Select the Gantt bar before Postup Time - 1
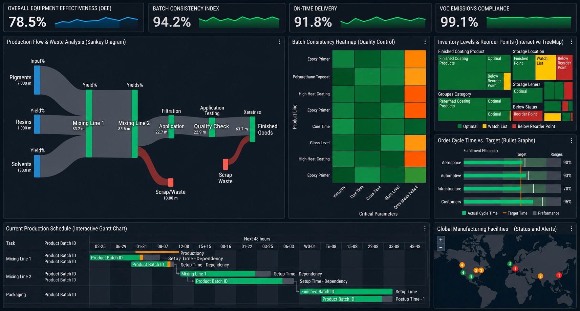Screen dimensions: 580x311 click(356, 299)
